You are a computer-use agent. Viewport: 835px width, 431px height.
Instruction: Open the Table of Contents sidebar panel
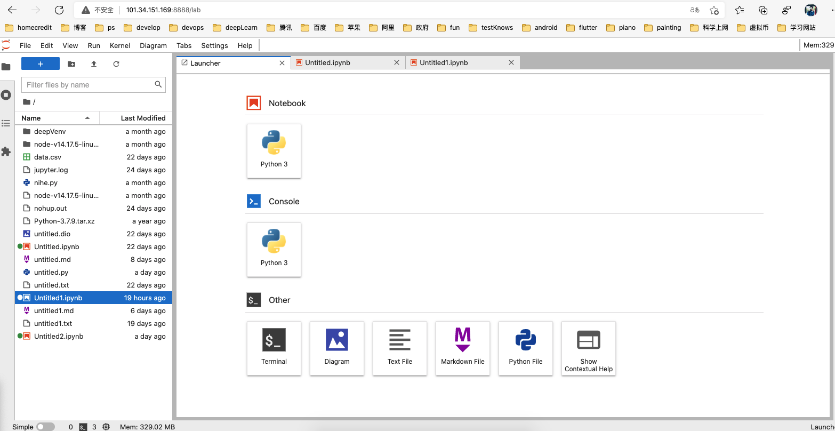pyautogui.click(x=6, y=123)
